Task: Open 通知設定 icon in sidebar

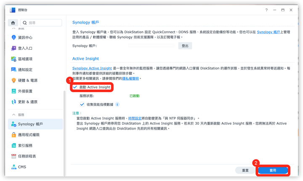Action: pyautogui.click(x=13, y=69)
